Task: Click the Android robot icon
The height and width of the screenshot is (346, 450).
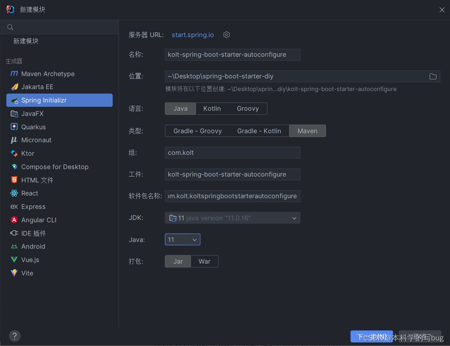Action: point(14,246)
